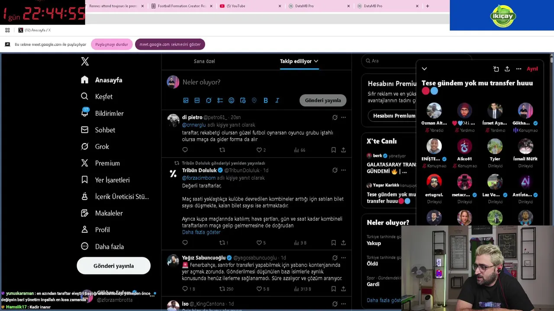
Task: Click meet.google.com sekmesini göster button
Action: (170, 44)
